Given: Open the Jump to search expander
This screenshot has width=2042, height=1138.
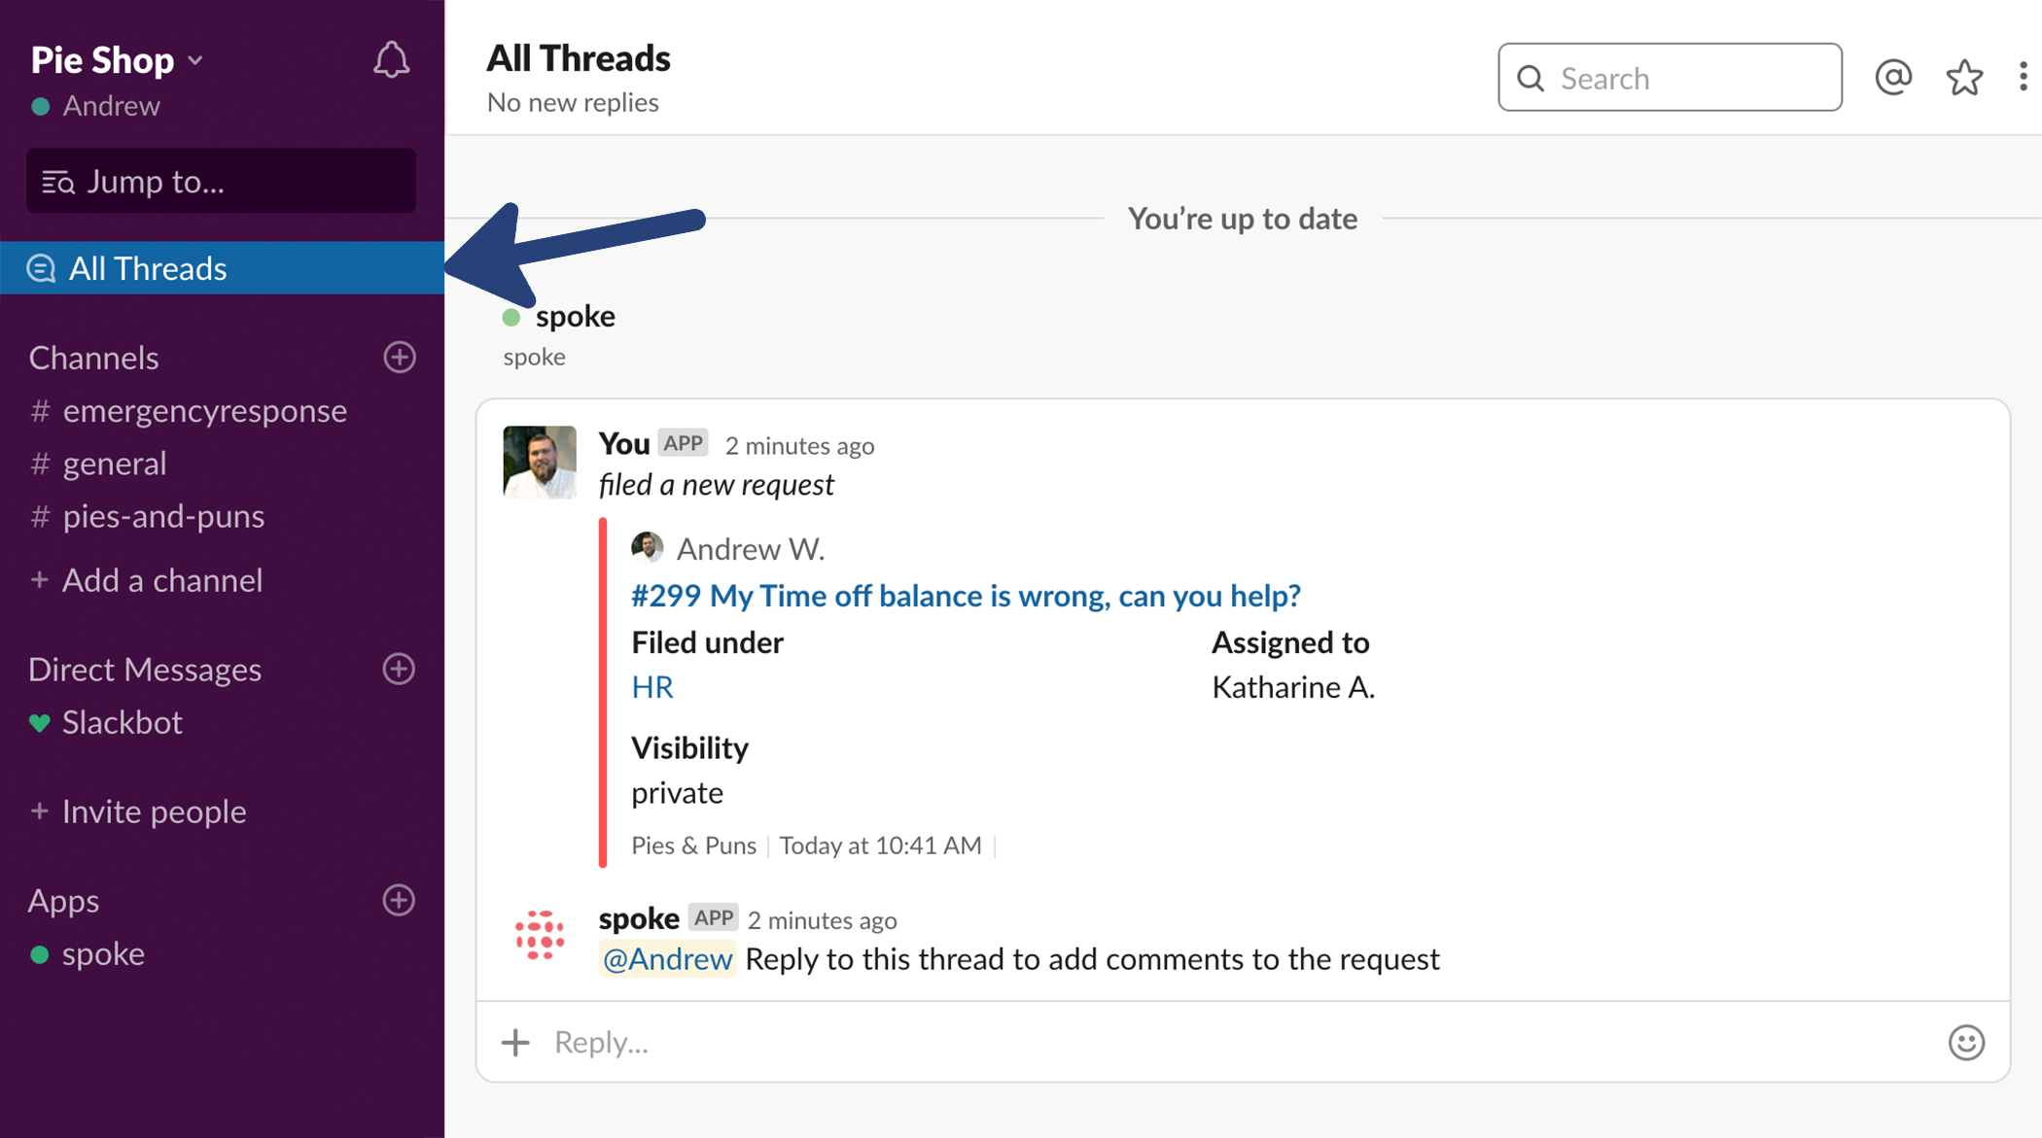Looking at the screenshot, I should [219, 180].
